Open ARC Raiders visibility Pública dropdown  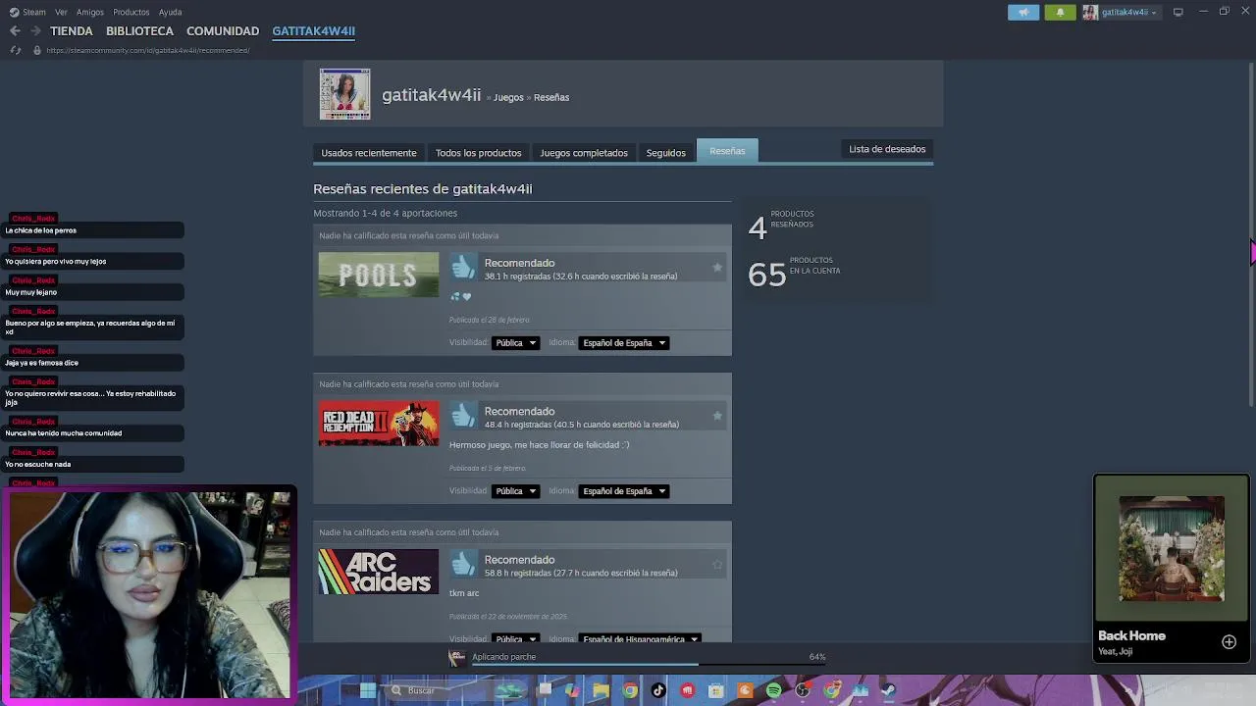(x=515, y=638)
